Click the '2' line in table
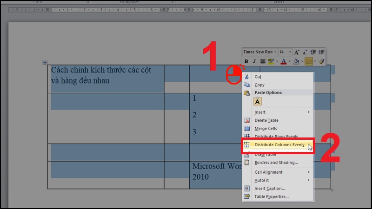 [x=194, y=115]
